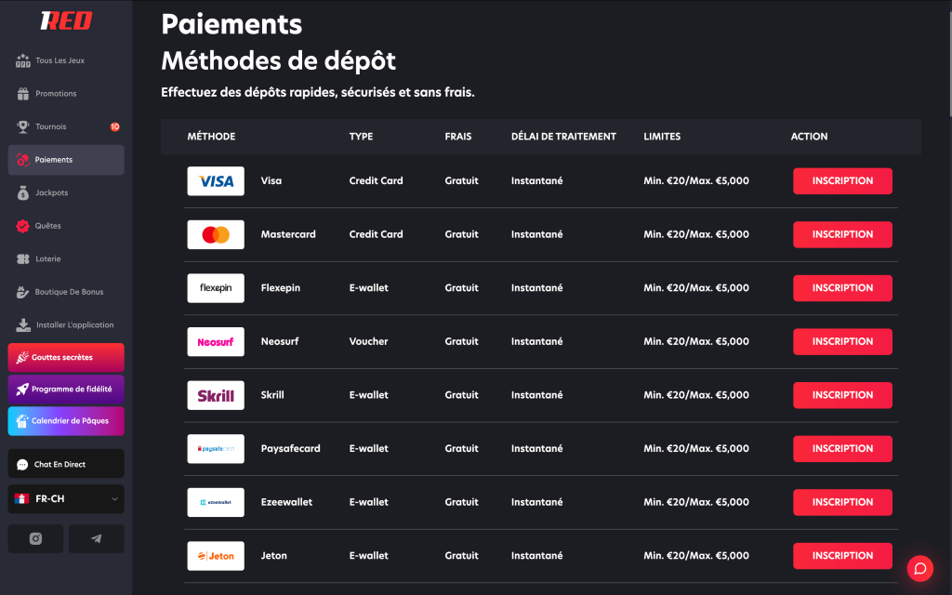This screenshot has height=595, width=952.
Task: Click the Gouttes secrètes banner button
Action: tap(66, 357)
